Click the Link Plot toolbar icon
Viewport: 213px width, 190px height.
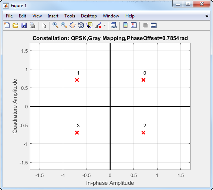tap(114, 25)
